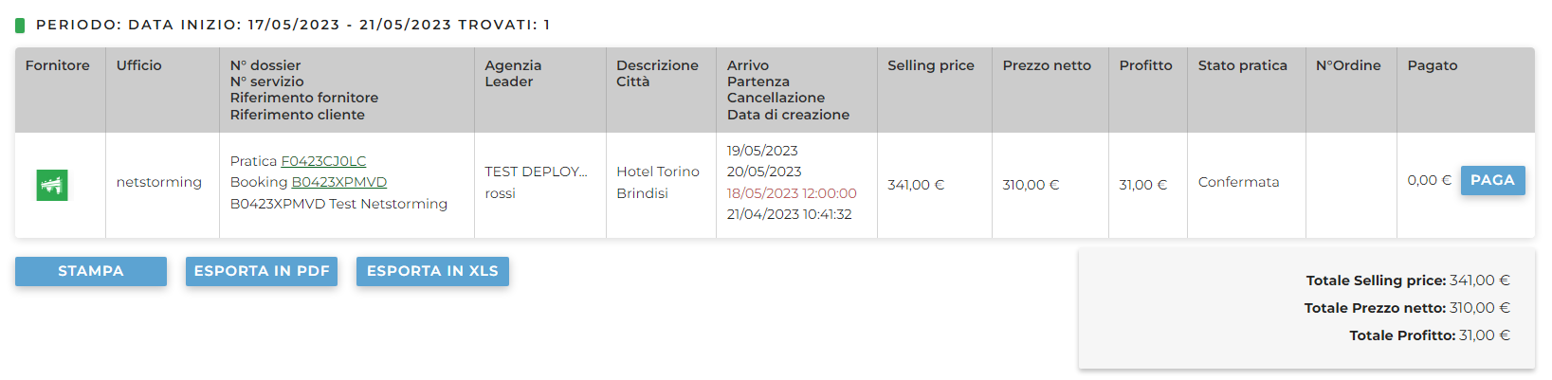The height and width of the screenshot is (380, 1552).
Task: Select the Fornitore column header
Action: [58, 65]
